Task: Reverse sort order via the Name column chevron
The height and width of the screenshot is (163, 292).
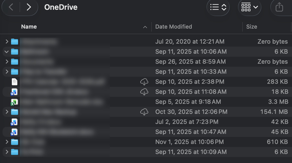Action: [145, 27]
